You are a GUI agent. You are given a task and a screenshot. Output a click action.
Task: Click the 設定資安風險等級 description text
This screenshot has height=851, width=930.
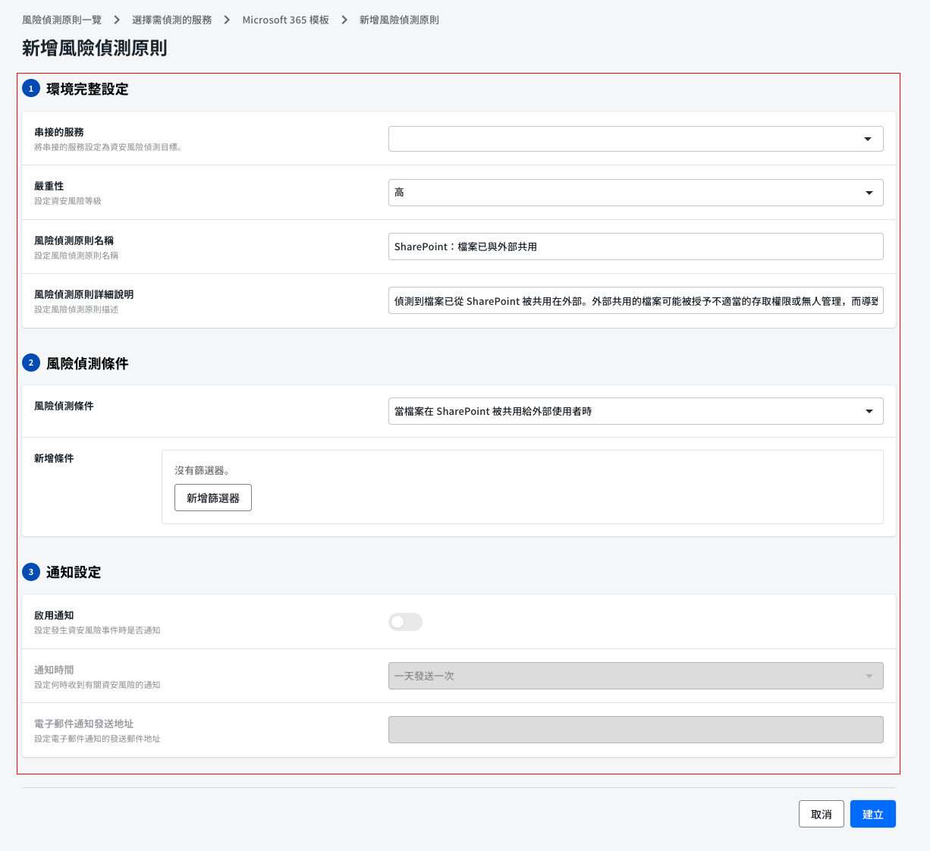(x=68, y=201)
